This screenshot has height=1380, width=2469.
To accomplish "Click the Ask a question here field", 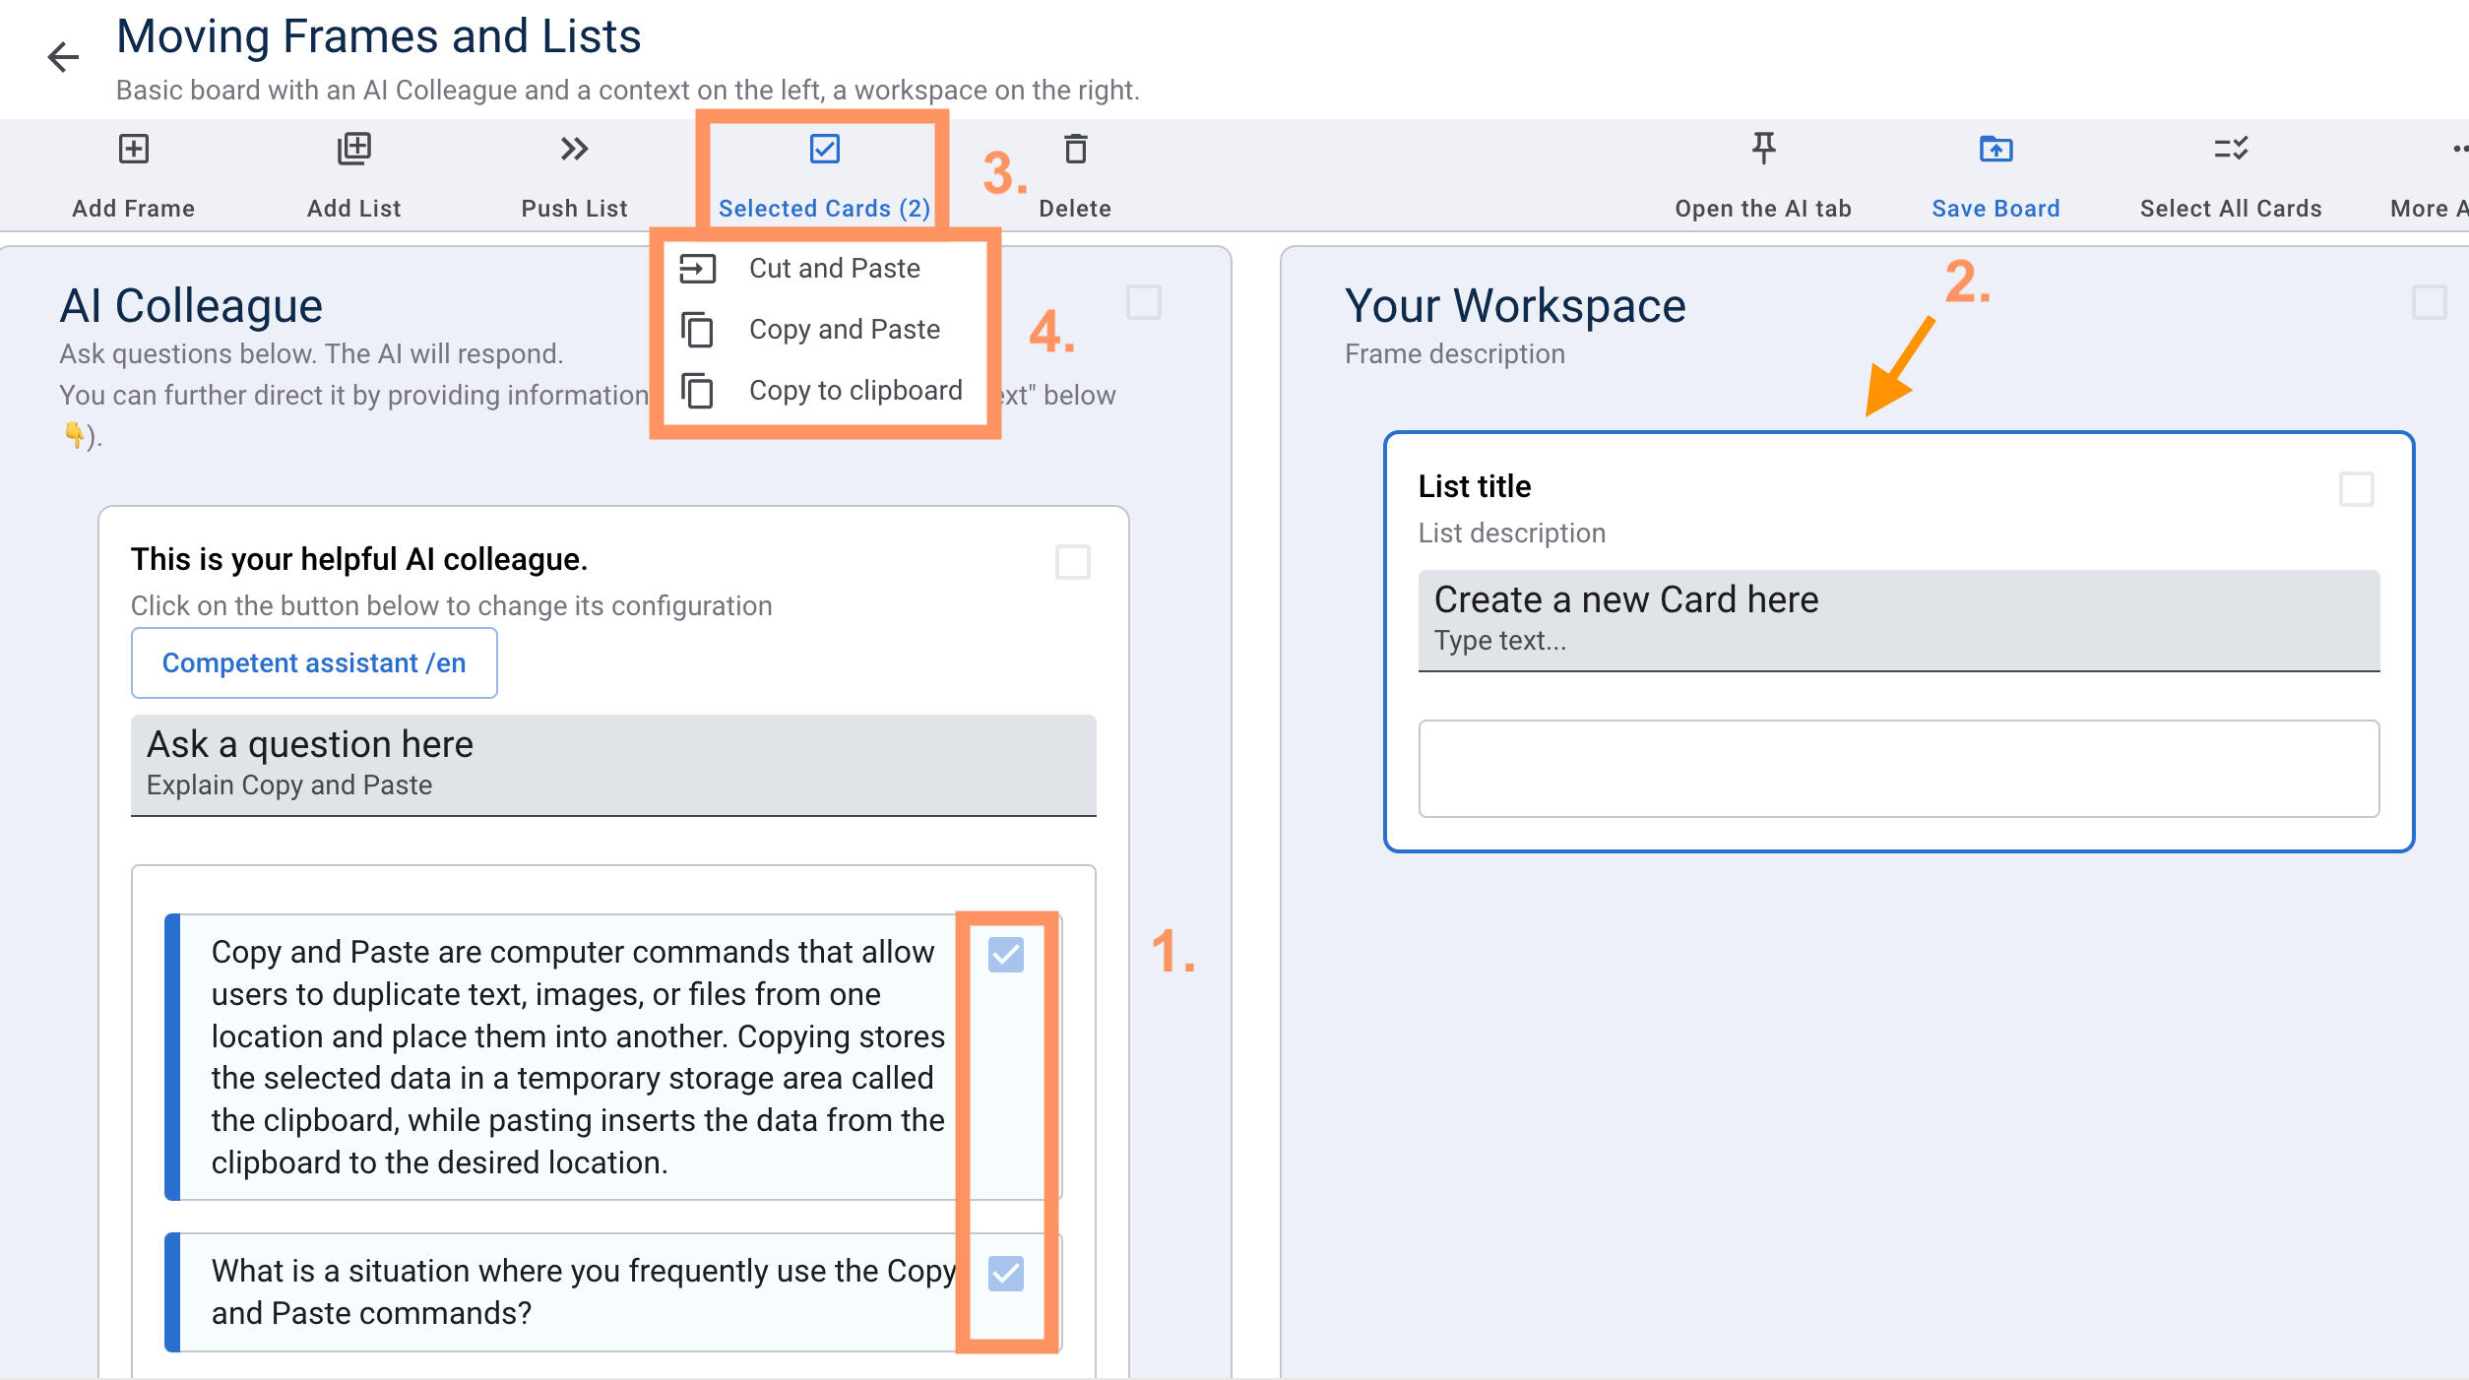I will coord(612,765).
